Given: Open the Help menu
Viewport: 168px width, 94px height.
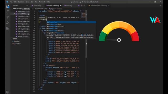Looking at the screenshot, I should [x=48, y=2].
